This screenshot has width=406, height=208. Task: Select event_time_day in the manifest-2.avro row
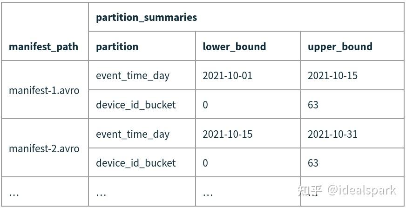point(133,134)
